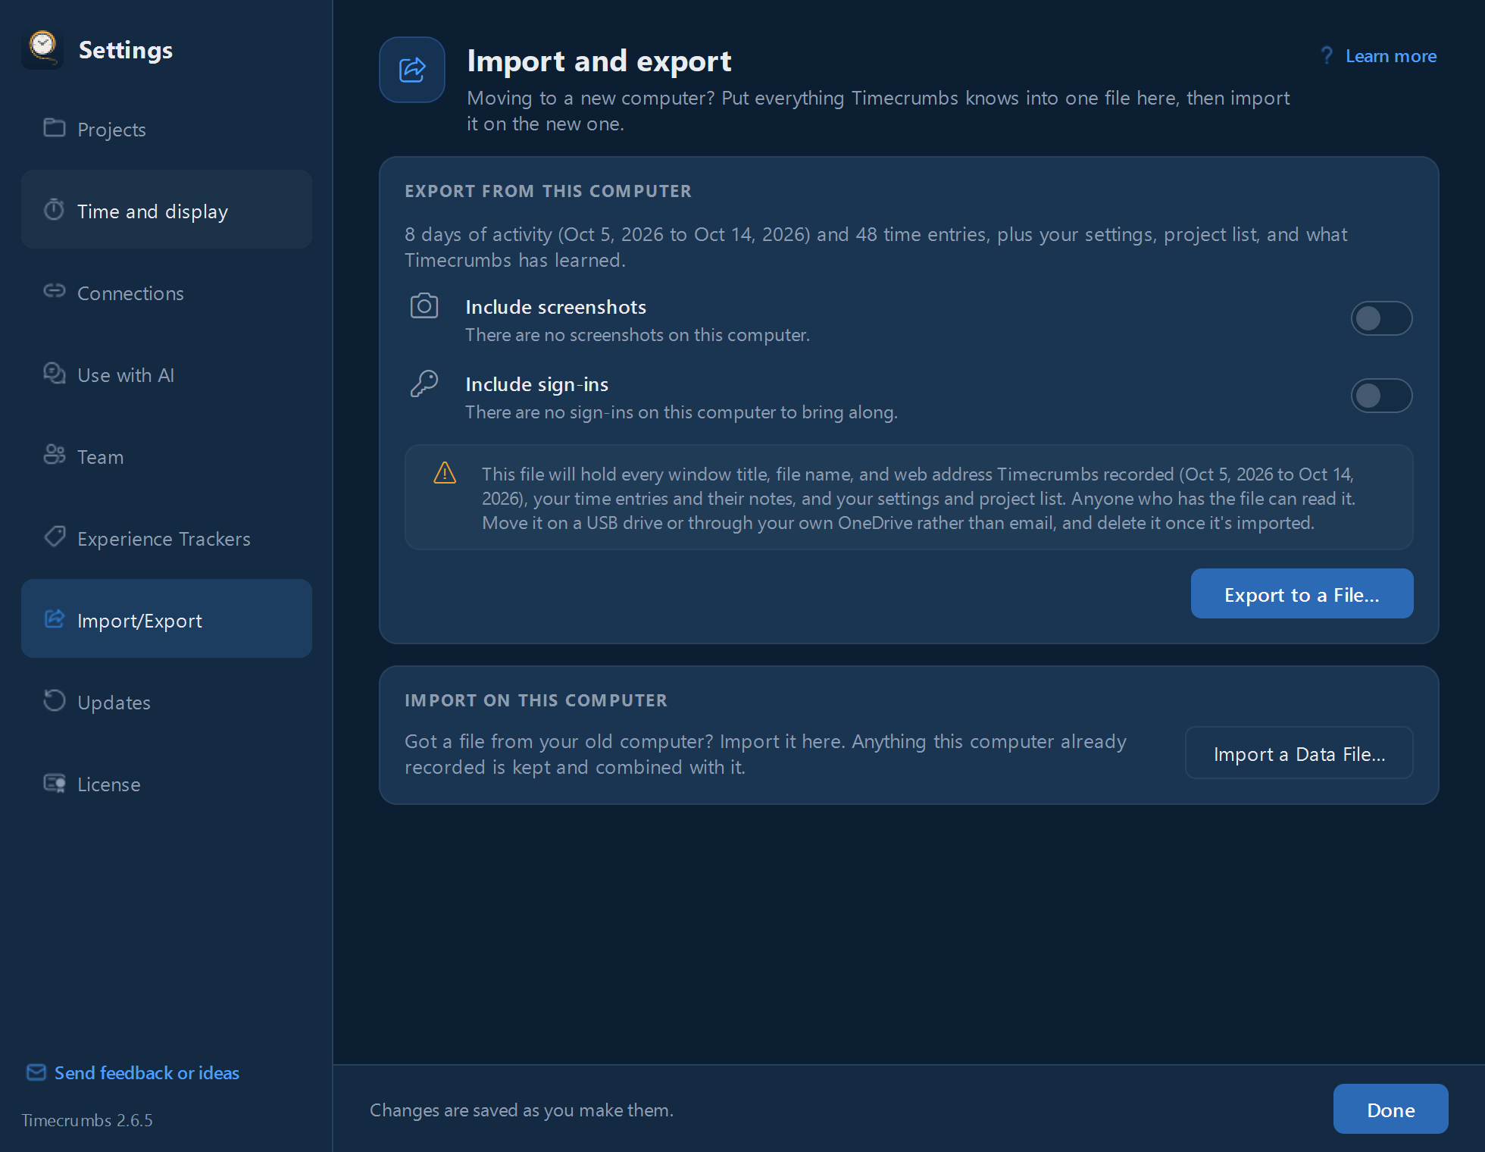Click the '8 days of activity' summary text

click(x=876, y=247)
